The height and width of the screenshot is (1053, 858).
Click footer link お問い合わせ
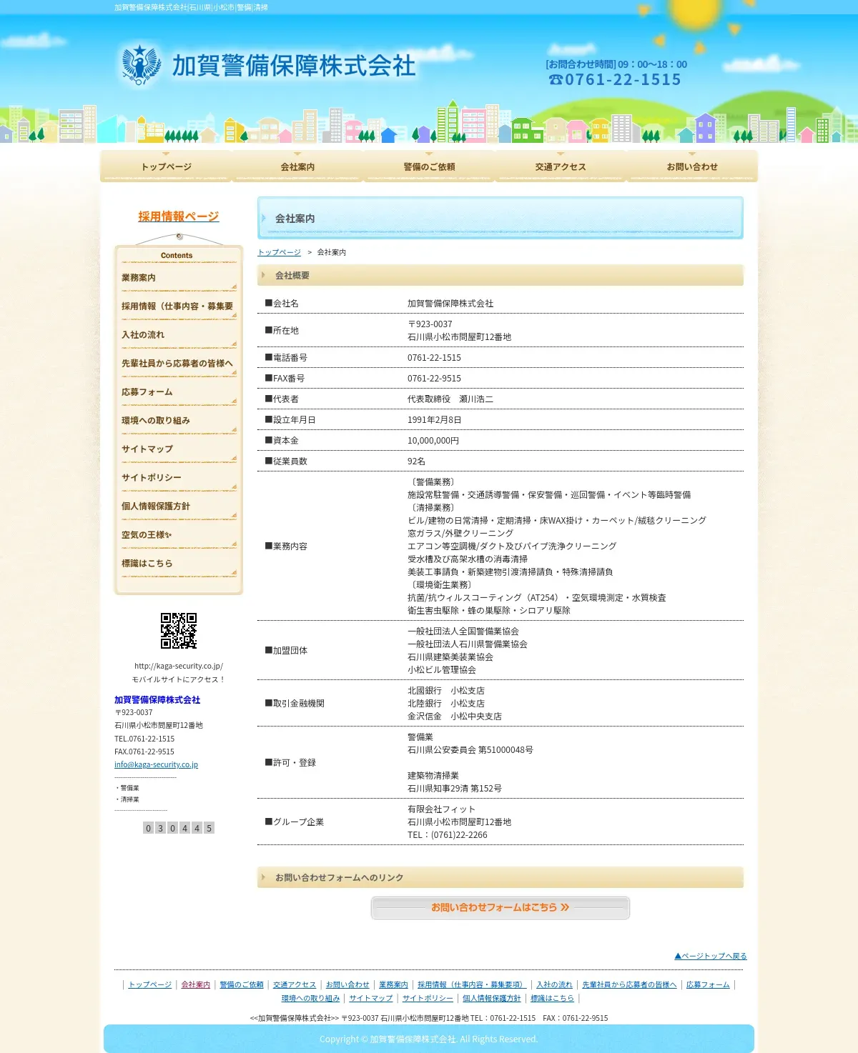pos(347,984)
